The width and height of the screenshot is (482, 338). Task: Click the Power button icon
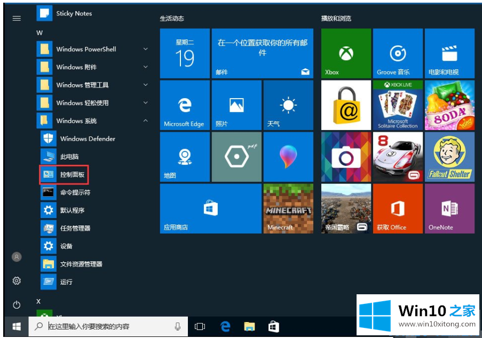17,304
